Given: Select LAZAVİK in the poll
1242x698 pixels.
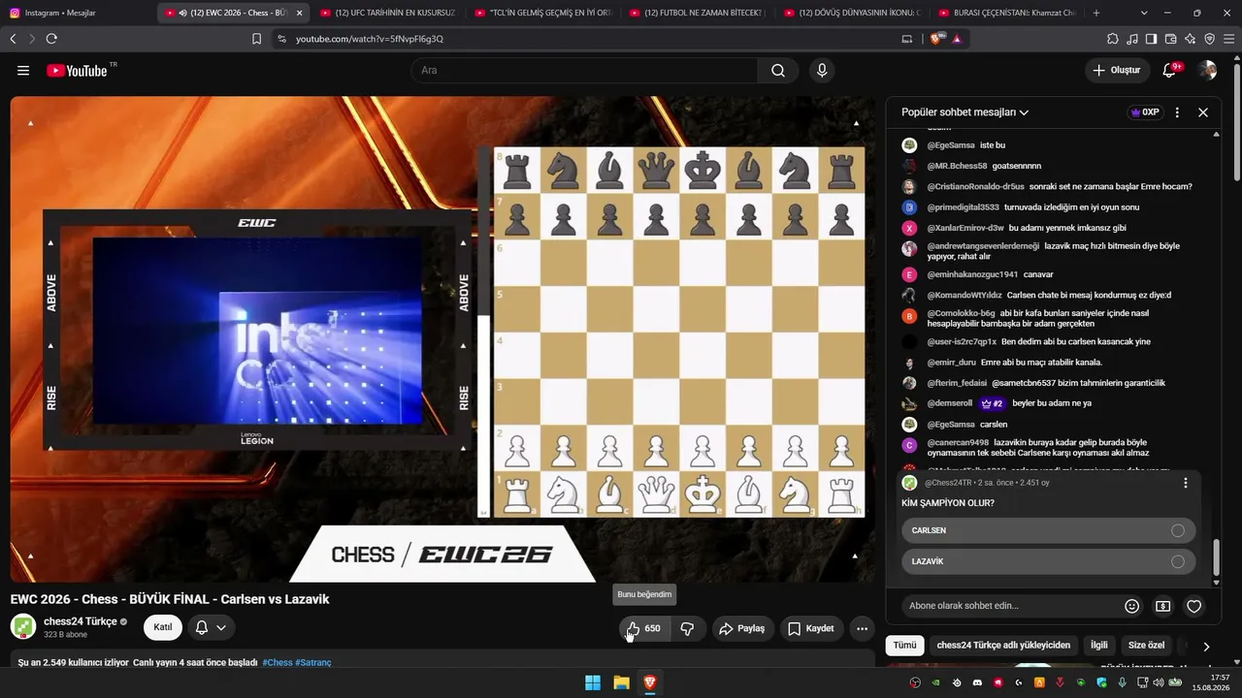Looking at the screenshot, I should [x=1048, y=561].
